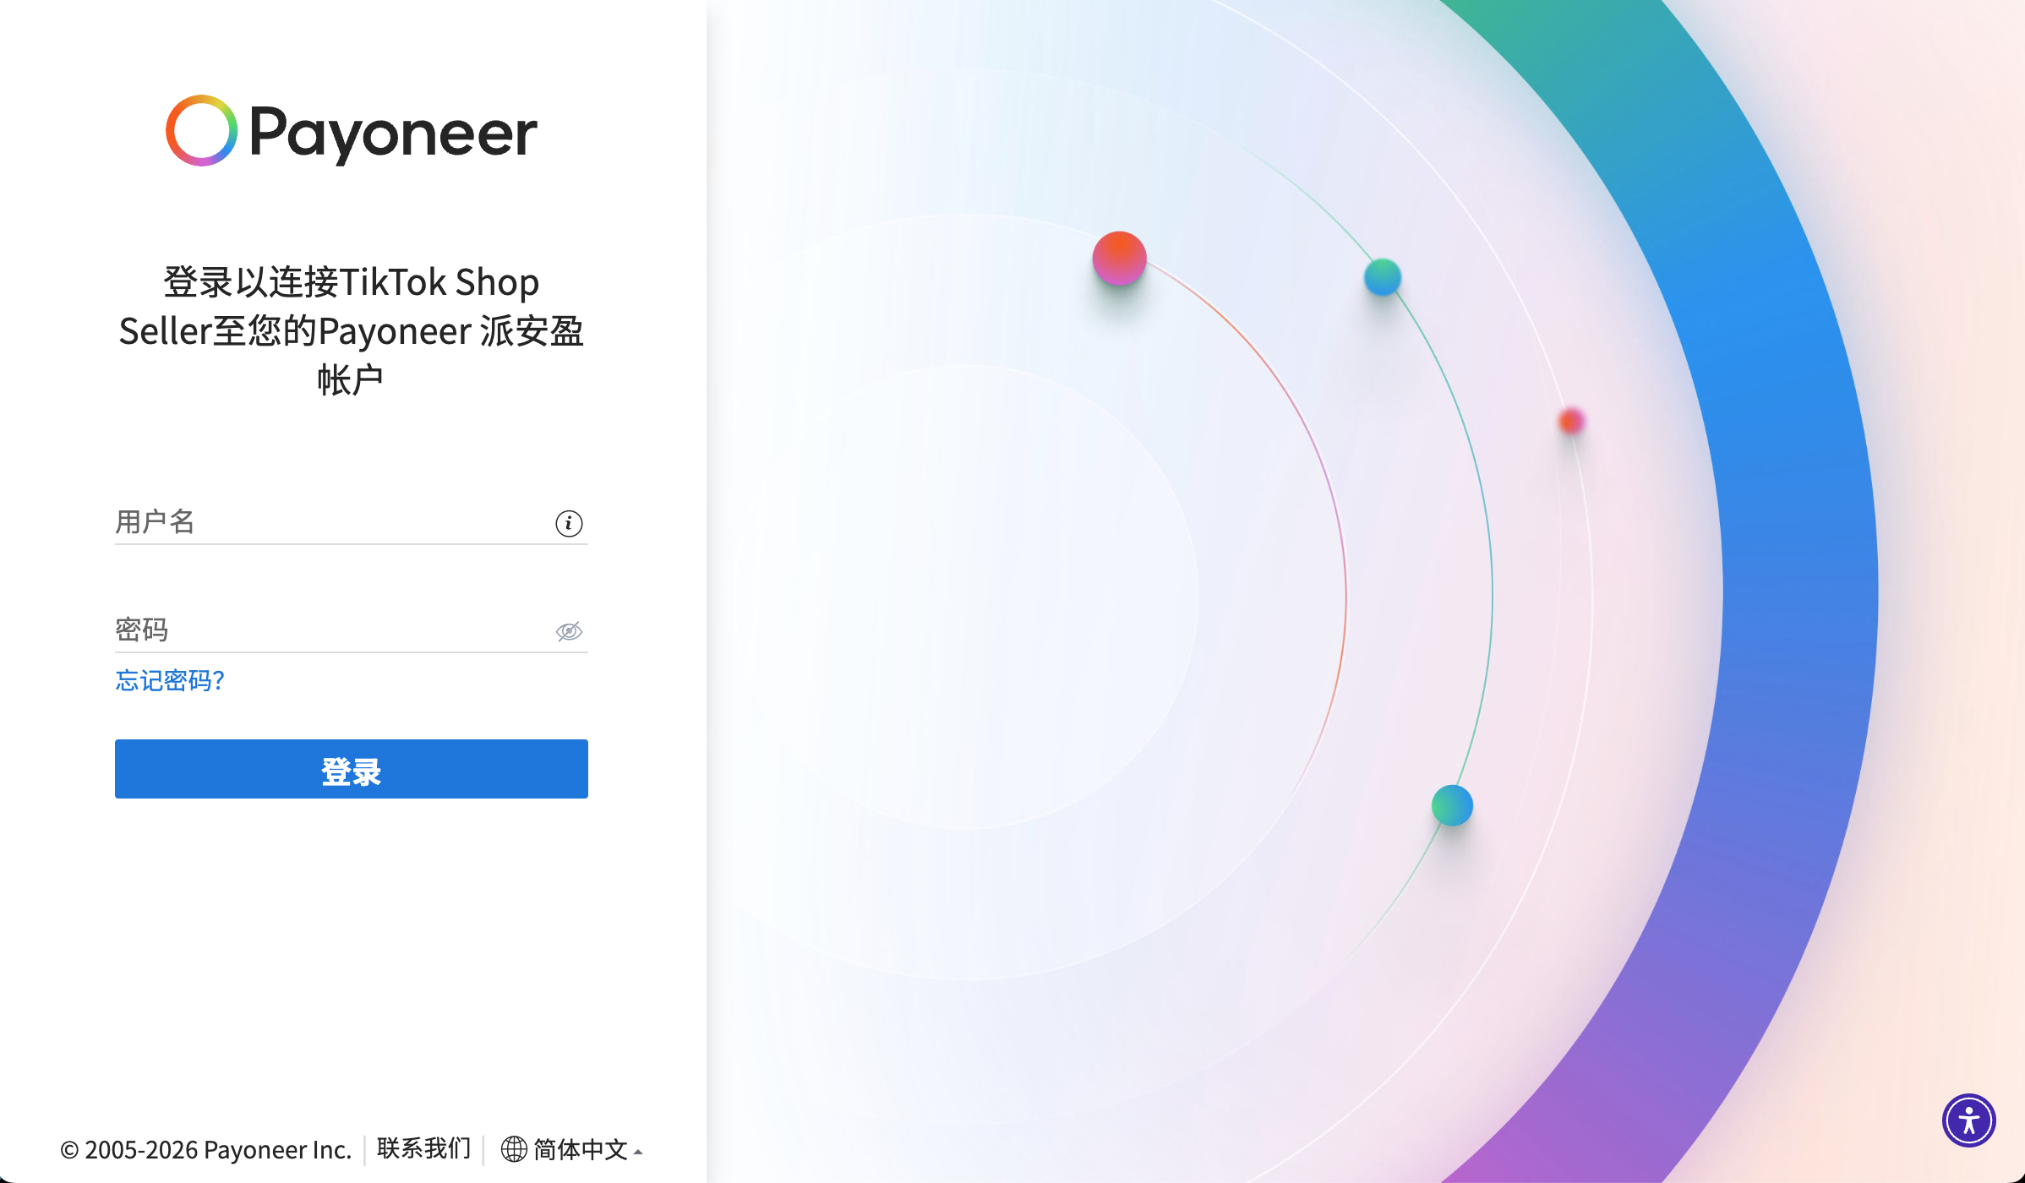Expand the 简体中文 language dropdown
Viewport: 2025px width, 1183px height.
tap(580, 1149)
